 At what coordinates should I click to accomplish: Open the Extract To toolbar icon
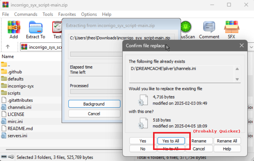35,27
